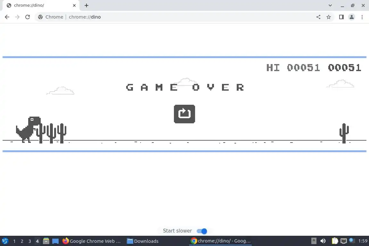Click the current score 00051
Image resolution: width=369 pixels, height=246 pixels.
coord(345,68)
